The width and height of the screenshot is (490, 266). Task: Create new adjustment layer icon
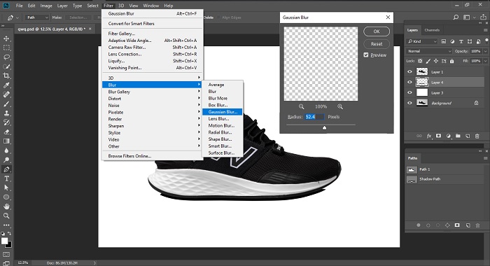449,136
